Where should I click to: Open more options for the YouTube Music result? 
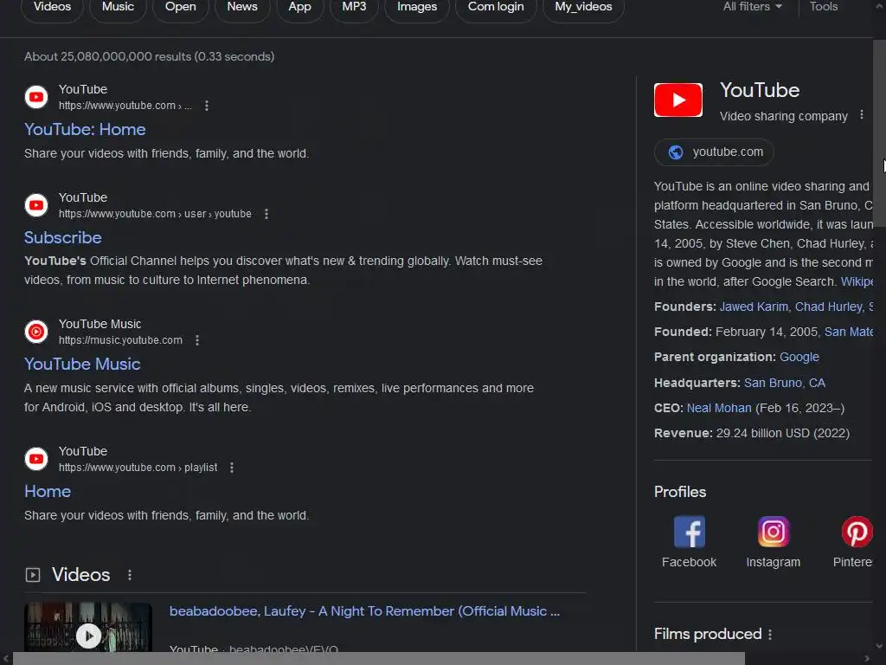(197, 339)
